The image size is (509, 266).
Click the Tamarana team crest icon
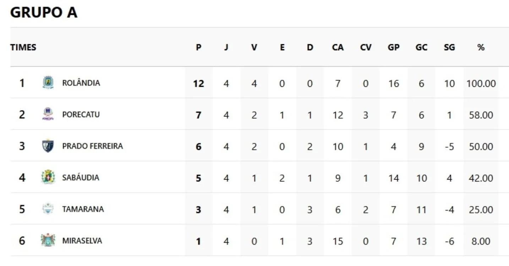48,209
